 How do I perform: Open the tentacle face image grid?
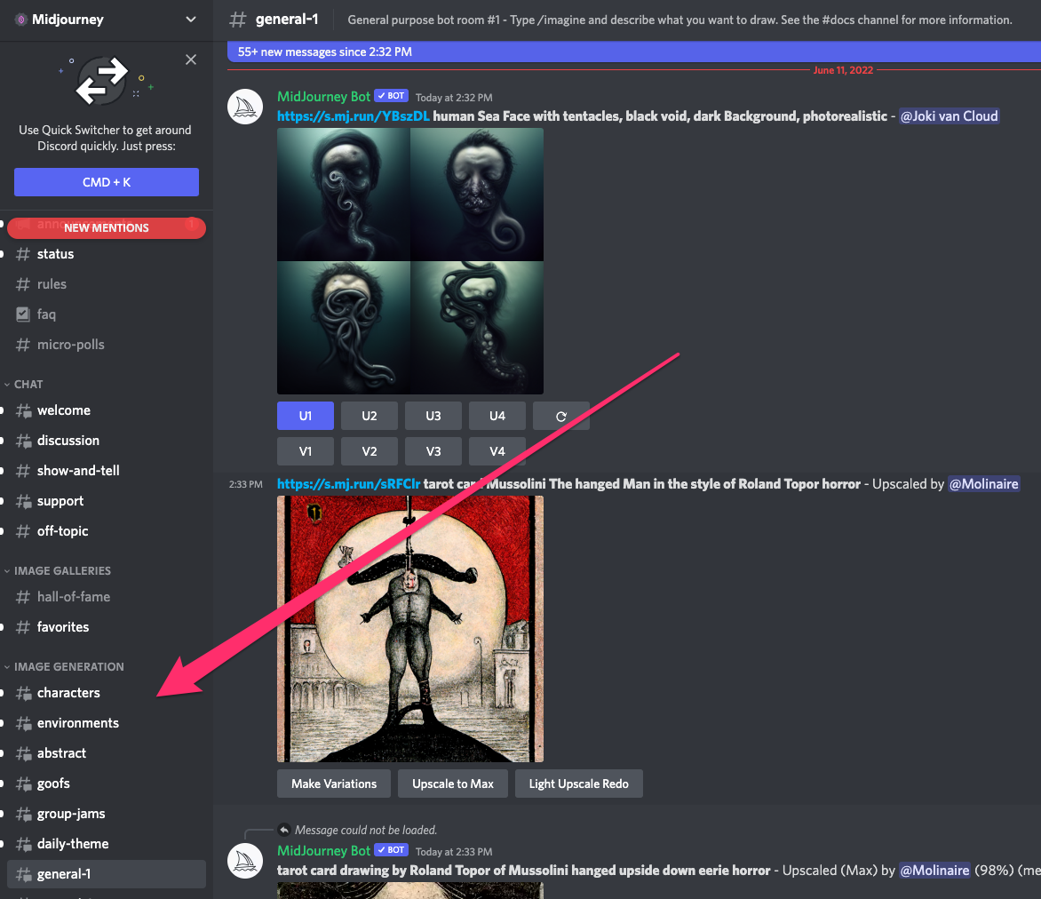[410, 261]
